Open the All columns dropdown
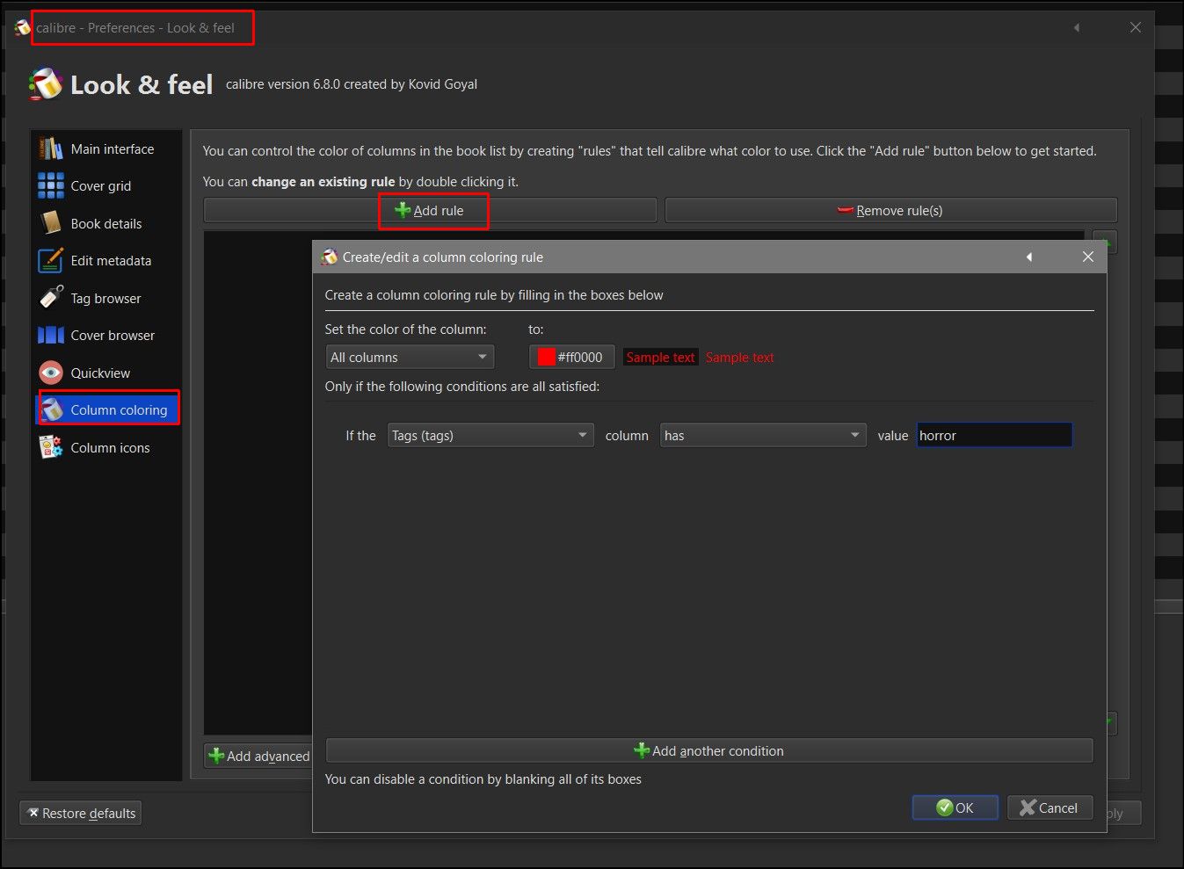1184x869 pixels. tap(410, 357)
